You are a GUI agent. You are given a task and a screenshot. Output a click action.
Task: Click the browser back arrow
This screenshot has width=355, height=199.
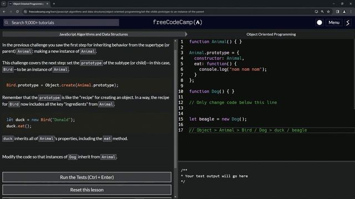click(4, 12)
